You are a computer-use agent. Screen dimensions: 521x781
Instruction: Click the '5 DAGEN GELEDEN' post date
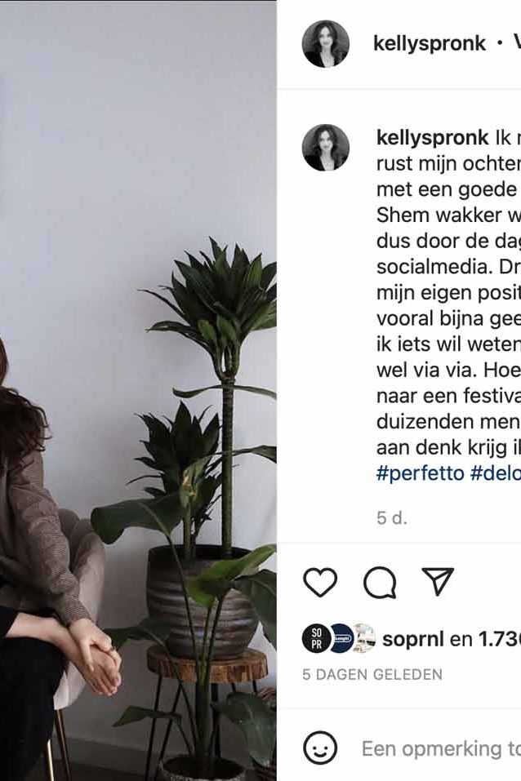[x=372, y=674]
